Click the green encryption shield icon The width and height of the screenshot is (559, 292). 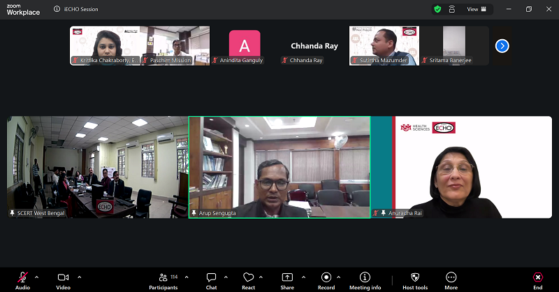click(437, 9)
